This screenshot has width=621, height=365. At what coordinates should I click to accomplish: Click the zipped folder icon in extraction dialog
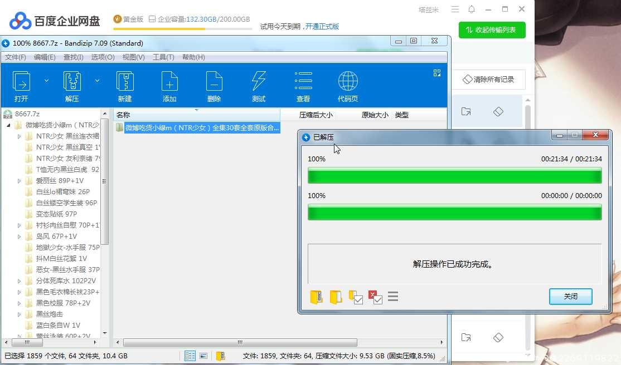tap(316, 297)
